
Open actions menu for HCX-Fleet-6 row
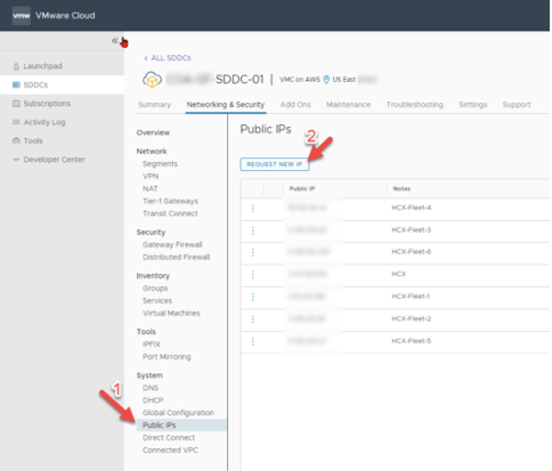click(x=253, y=253)
